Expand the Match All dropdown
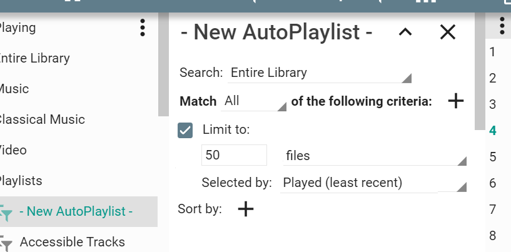 (253, 101)
